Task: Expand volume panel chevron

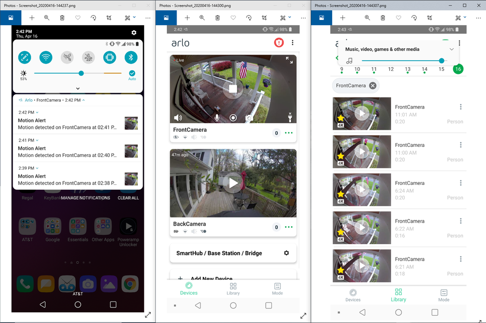Action: (451, 49)
